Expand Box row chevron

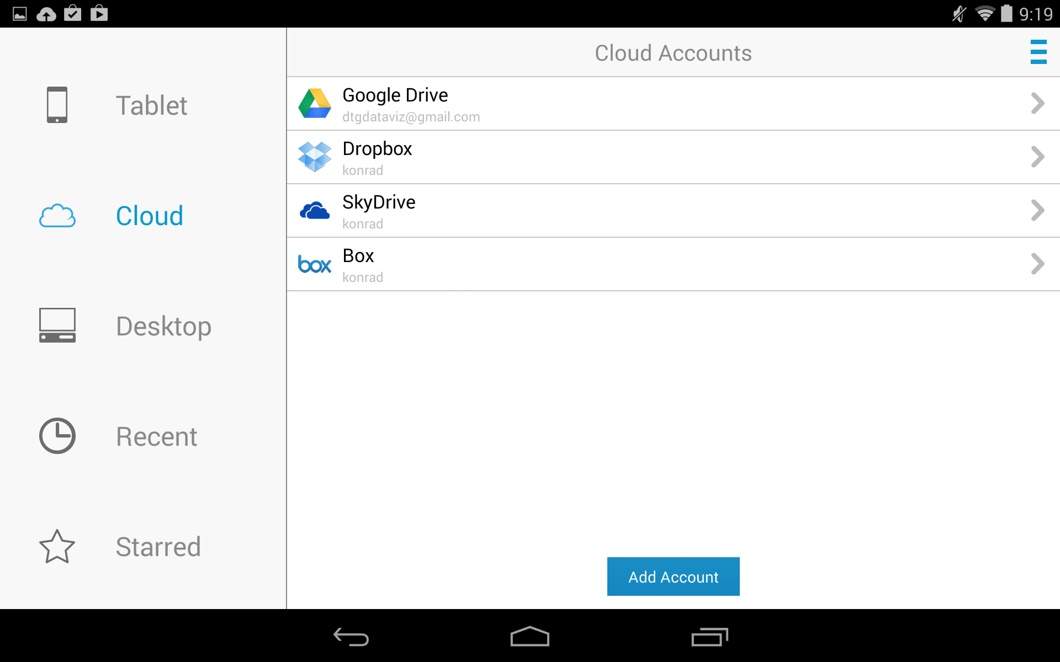(x=1038, y=264)
